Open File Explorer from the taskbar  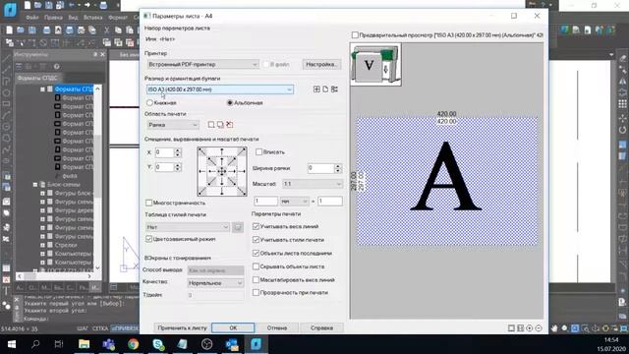pyautogui.click(x=84, y=344)
